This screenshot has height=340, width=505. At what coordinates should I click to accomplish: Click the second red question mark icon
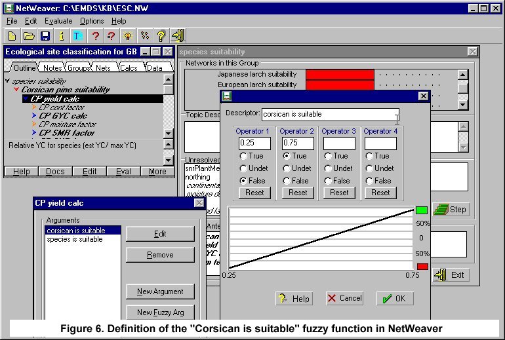(x=111, y=36)
